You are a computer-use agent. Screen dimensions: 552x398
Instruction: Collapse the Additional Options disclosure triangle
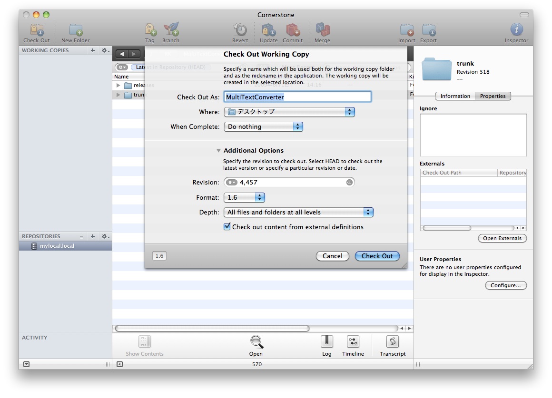point(218,151)
